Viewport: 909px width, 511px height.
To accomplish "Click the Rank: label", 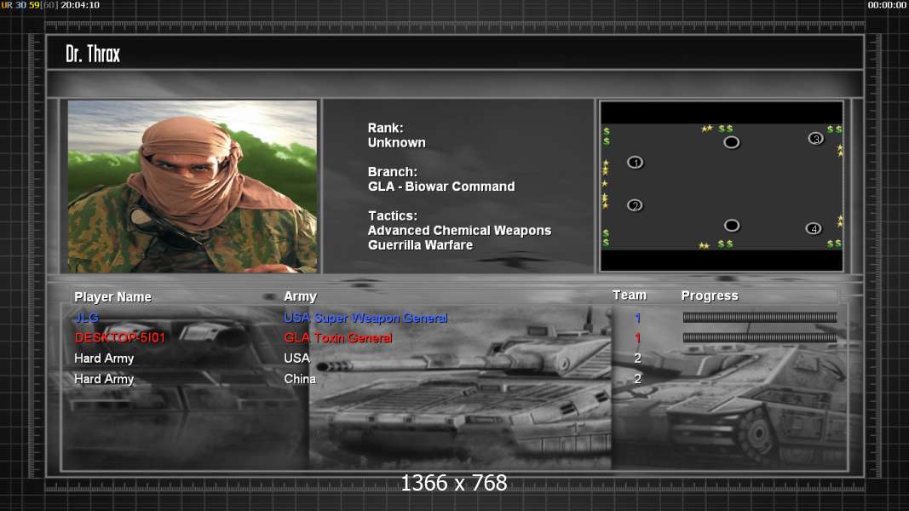I will [386, 128].
